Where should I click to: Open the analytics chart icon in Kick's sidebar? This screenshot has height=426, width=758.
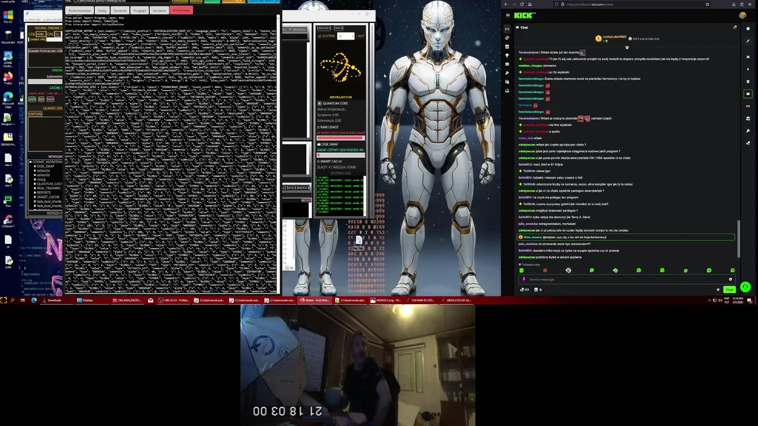click(507, 47)
